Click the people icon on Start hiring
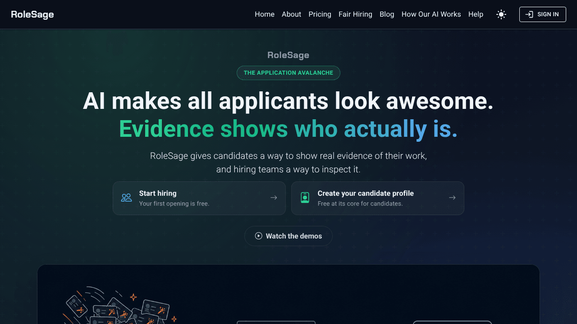The height and width of the screenshot is (324, 577). tap(127, 198)
